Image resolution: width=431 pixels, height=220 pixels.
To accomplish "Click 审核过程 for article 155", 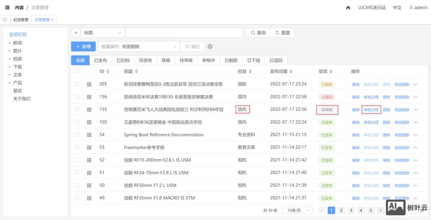I will 371,110.
